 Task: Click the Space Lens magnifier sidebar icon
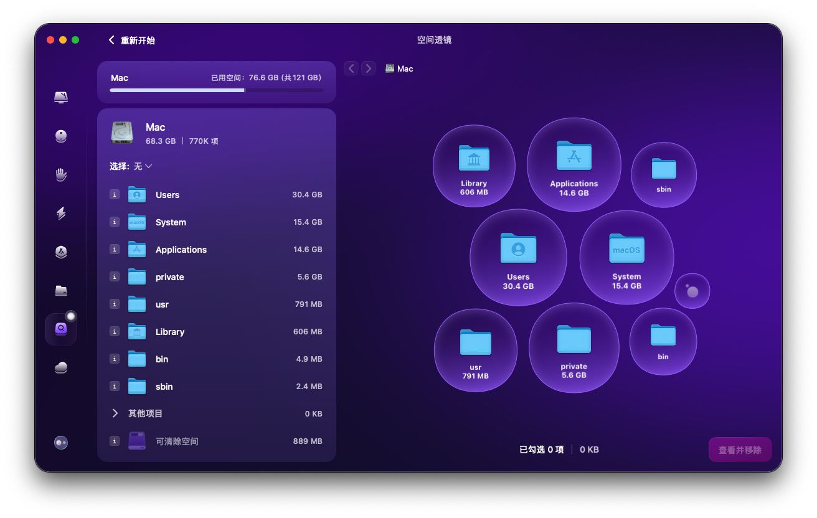coord(61,329)
